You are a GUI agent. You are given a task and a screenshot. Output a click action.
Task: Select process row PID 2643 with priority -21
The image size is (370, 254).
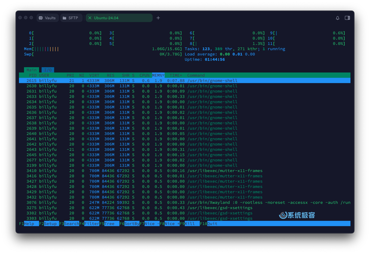point(184,149)
